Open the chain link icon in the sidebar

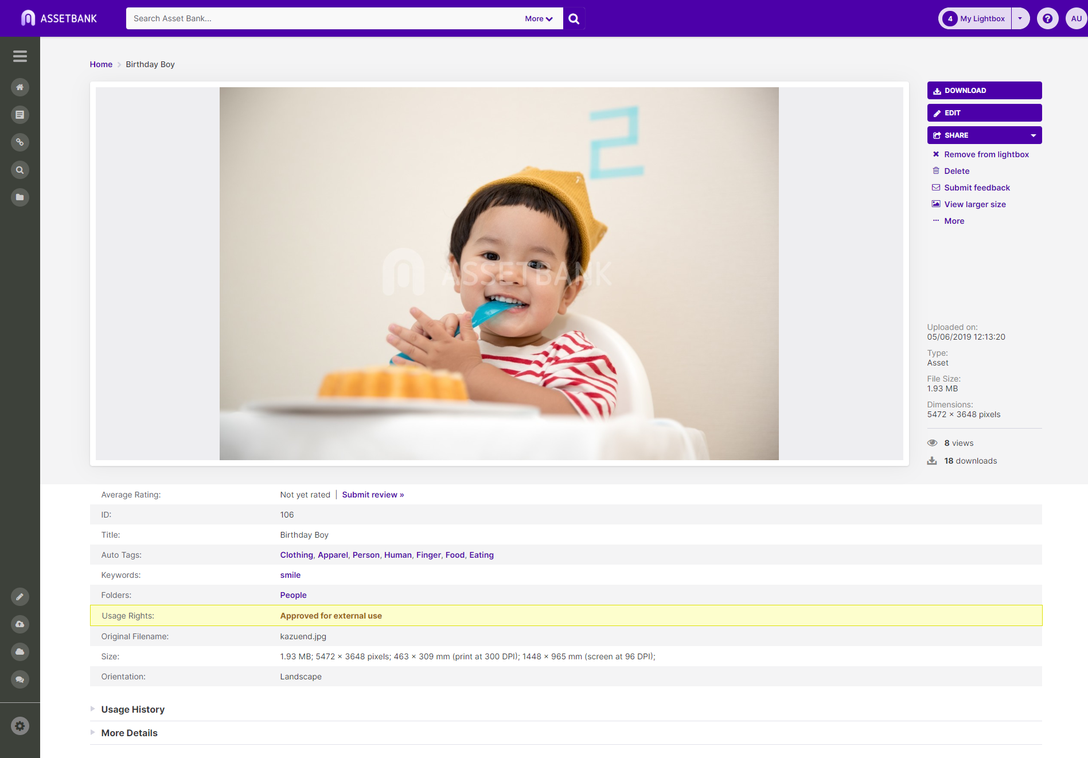[x=20, y=142]
